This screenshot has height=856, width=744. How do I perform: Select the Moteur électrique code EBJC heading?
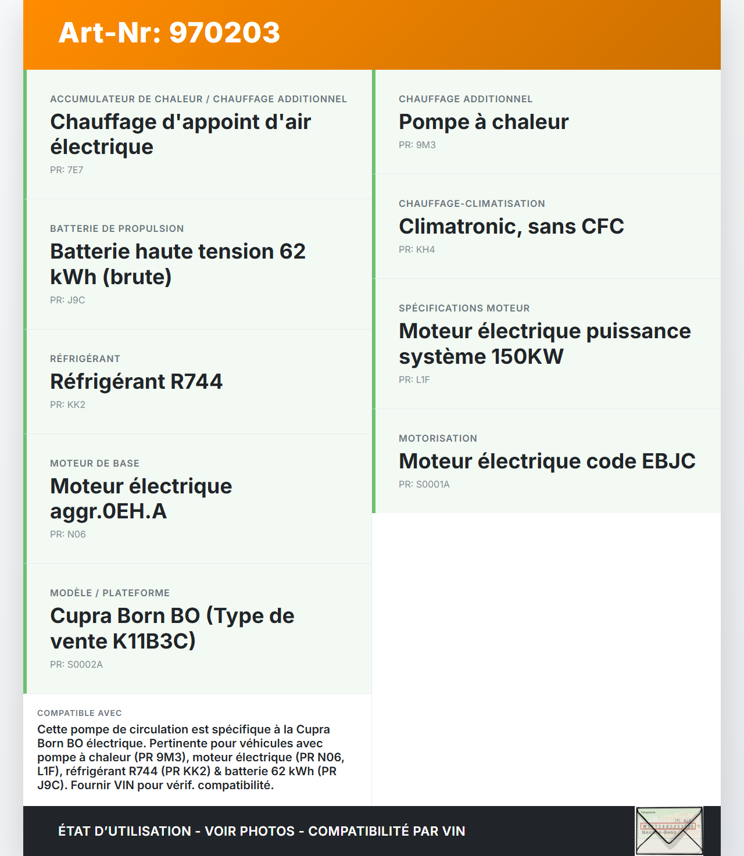pyautogui.click(x=547, y=461)
